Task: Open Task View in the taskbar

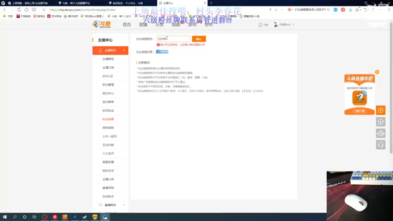Action: (x=34, y=217)
